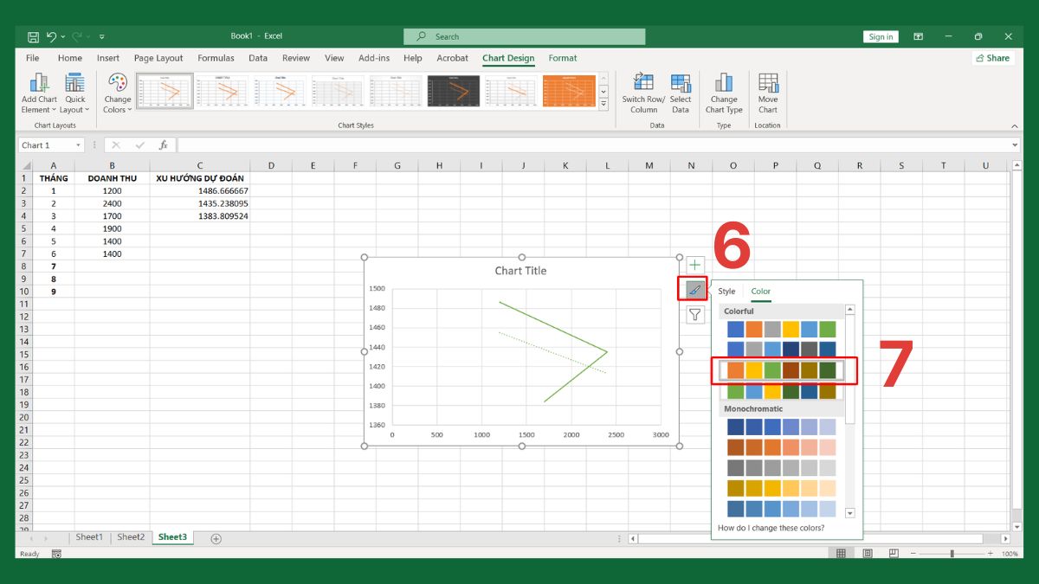Viewport: 1039px width, 584px height.
Task: Click the 100% zoom level
Action: (1010, 554)
